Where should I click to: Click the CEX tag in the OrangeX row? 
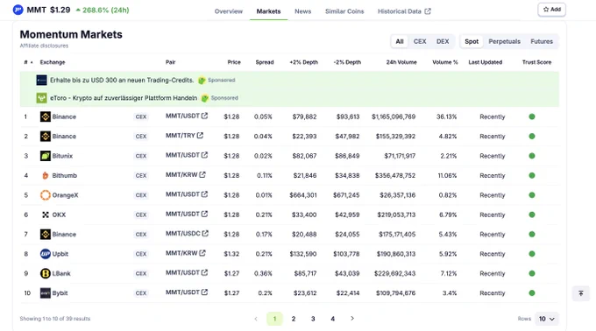[x=141, y=195]
